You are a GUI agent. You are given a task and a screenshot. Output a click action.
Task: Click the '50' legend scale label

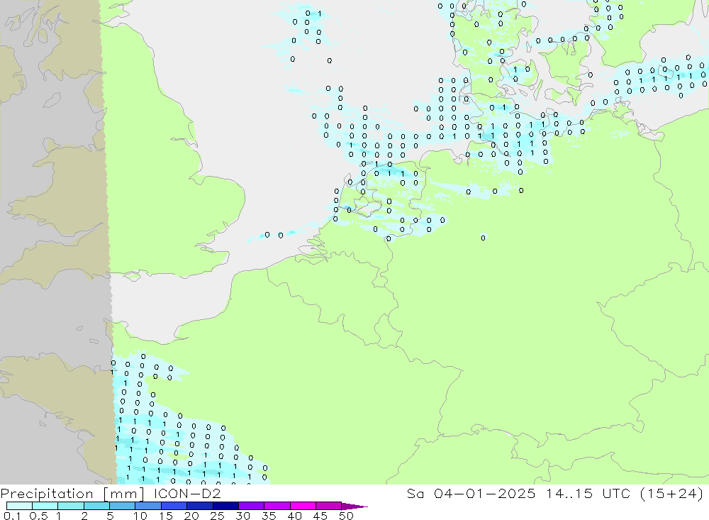(x=346, y=516)
